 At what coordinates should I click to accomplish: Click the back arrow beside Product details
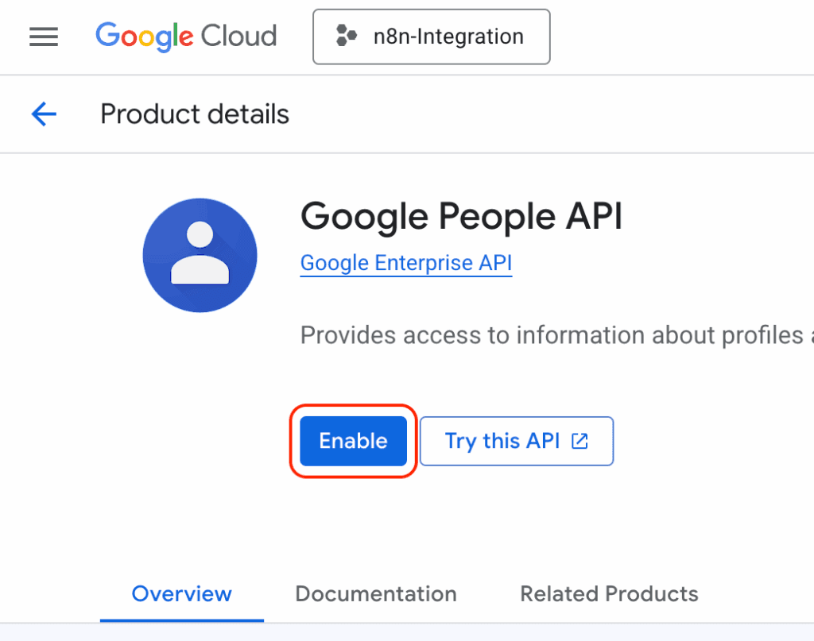coord(44,114)
